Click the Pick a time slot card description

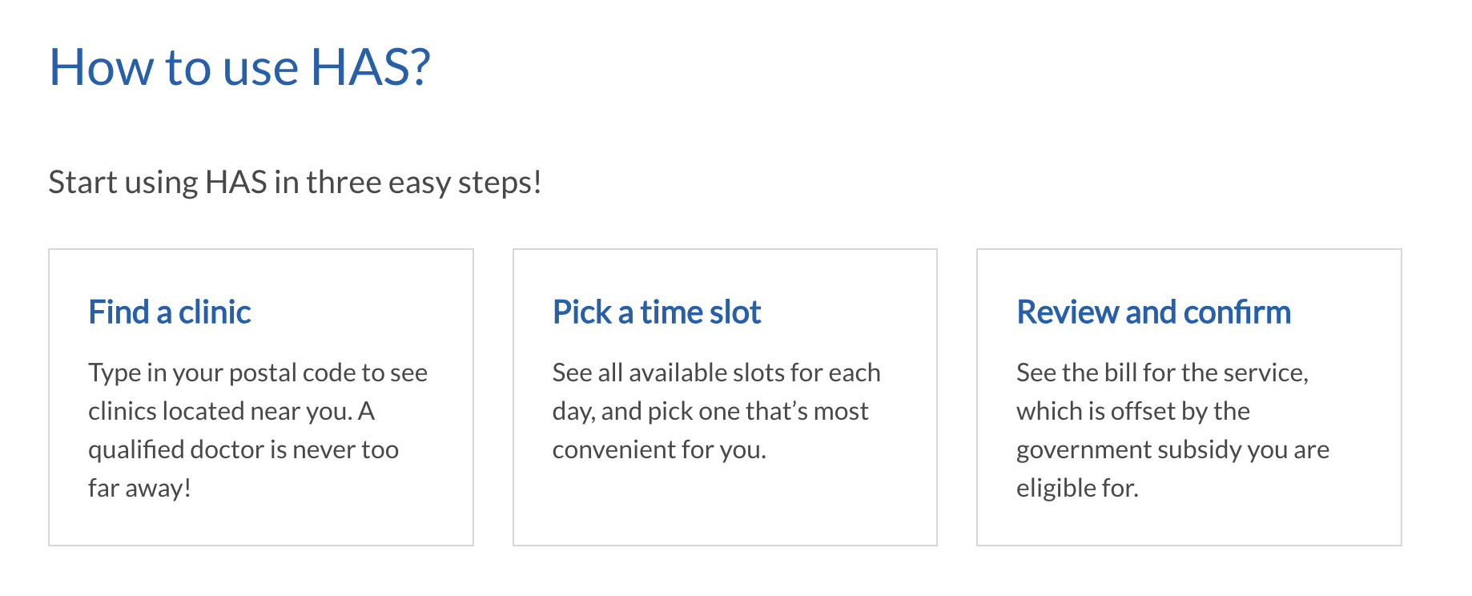[x=717, y=411]
